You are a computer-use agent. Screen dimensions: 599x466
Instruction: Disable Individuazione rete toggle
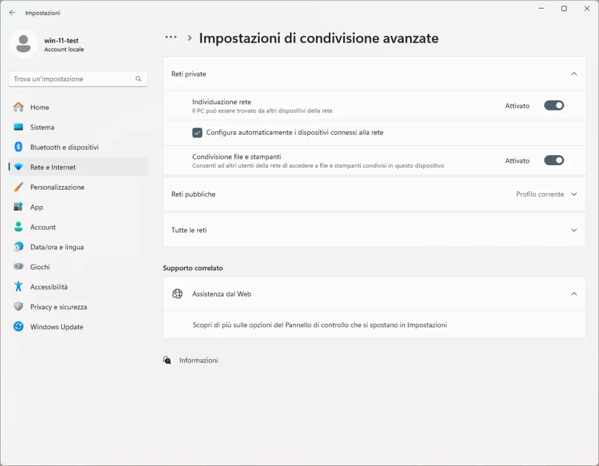click(x=553, y=105)
